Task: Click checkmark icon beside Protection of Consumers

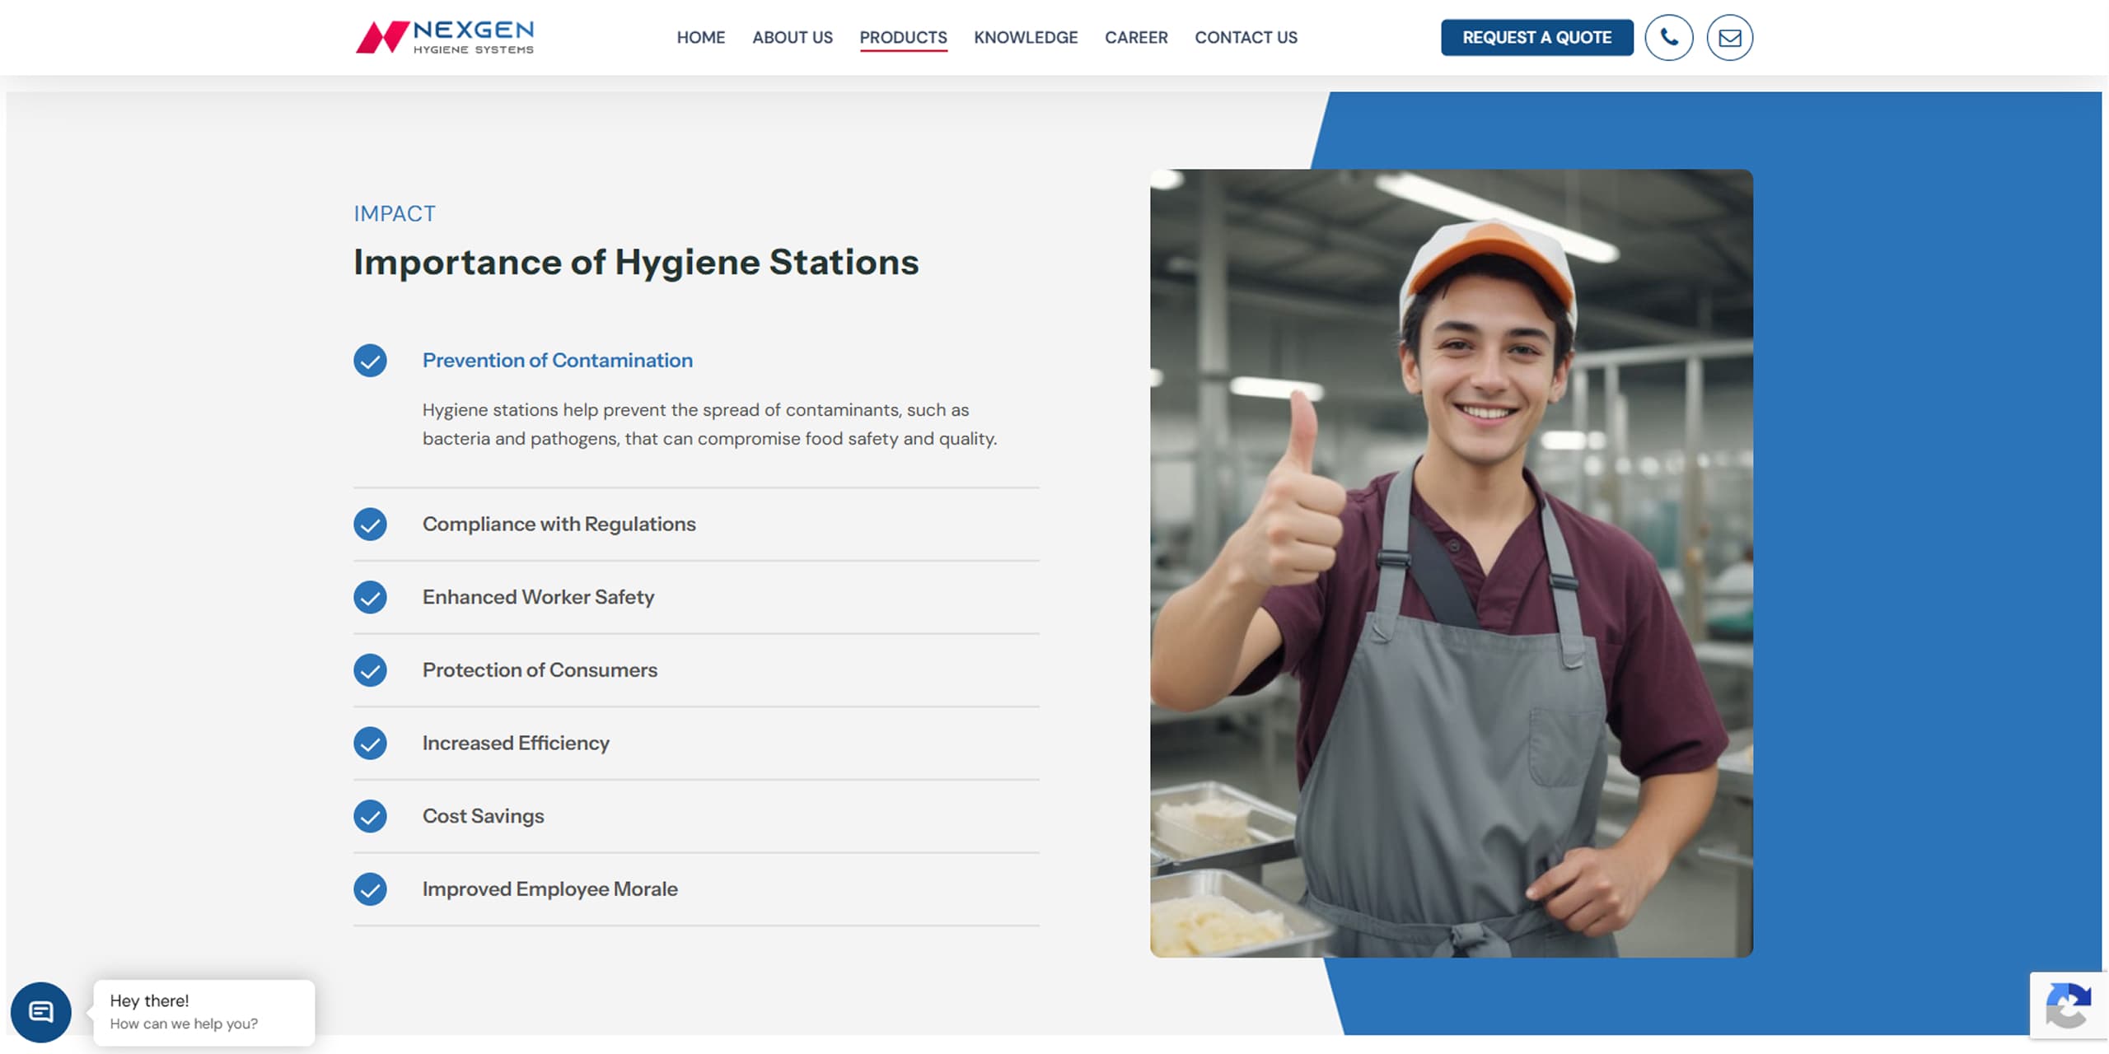Action: 370,670
